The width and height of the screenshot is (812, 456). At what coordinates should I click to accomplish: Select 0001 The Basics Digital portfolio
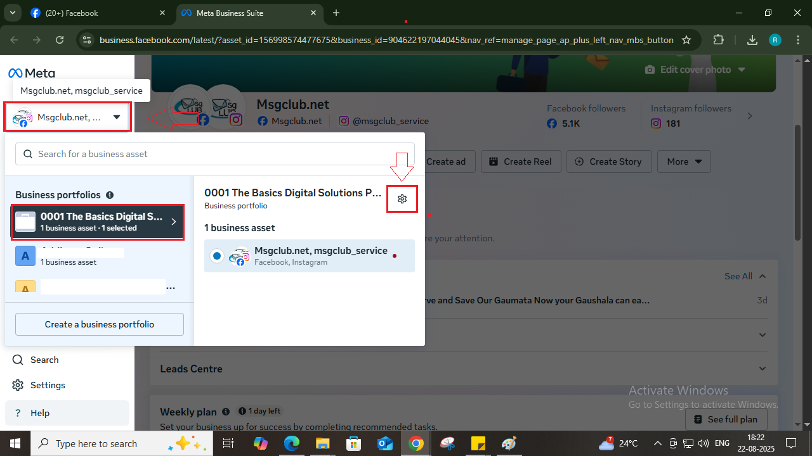click(98, 222)
